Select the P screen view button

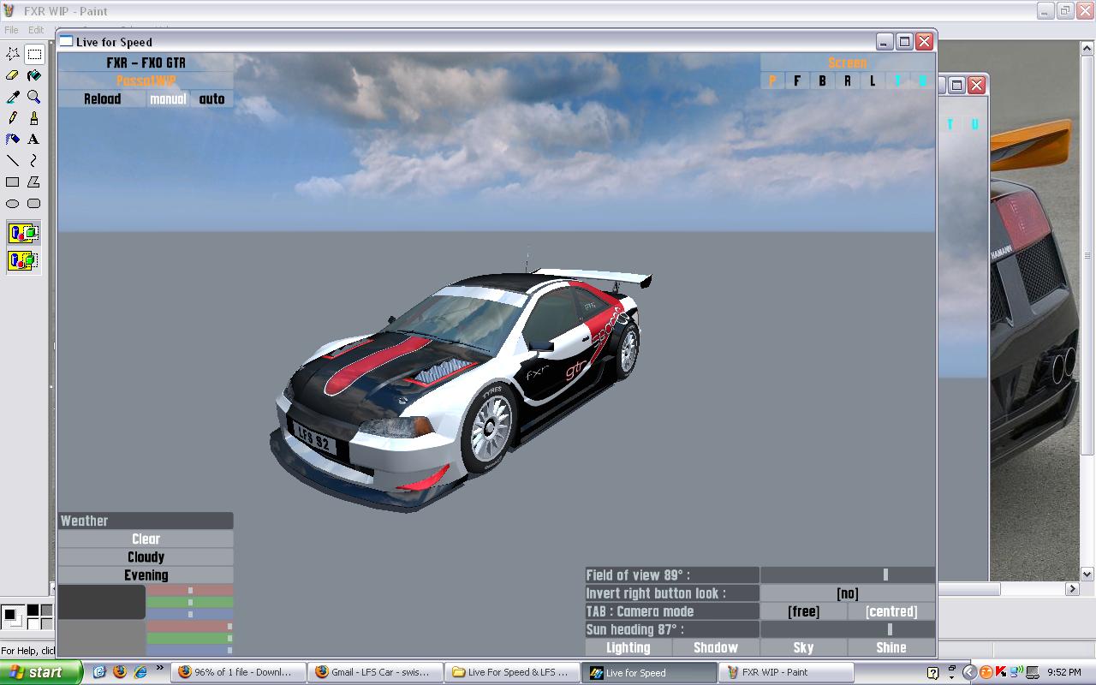[772, 80]
